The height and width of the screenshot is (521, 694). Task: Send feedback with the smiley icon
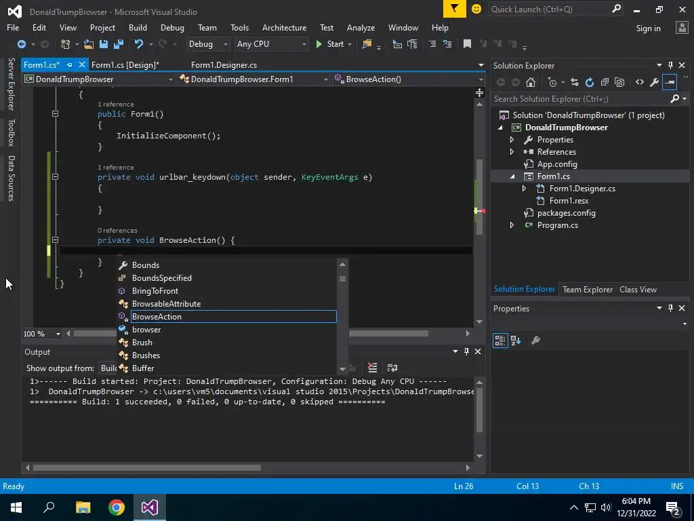coord(476,9)
